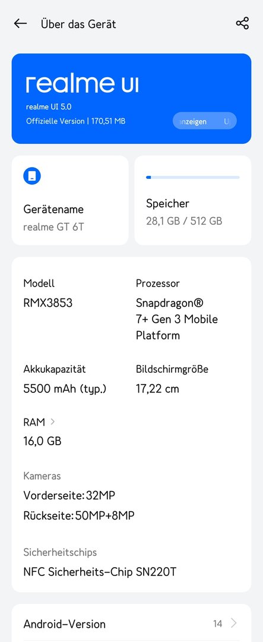Tap the 'realme GT 6T' device name text
Viewport: 263px width, 642px height.
coord(53,226)
